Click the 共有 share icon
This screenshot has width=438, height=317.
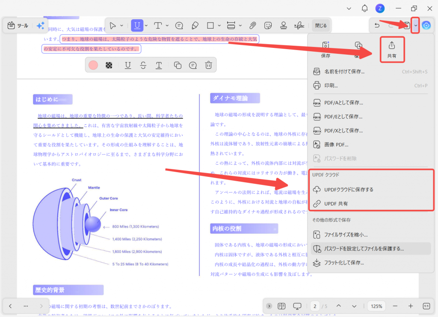[x=392, y=50]
